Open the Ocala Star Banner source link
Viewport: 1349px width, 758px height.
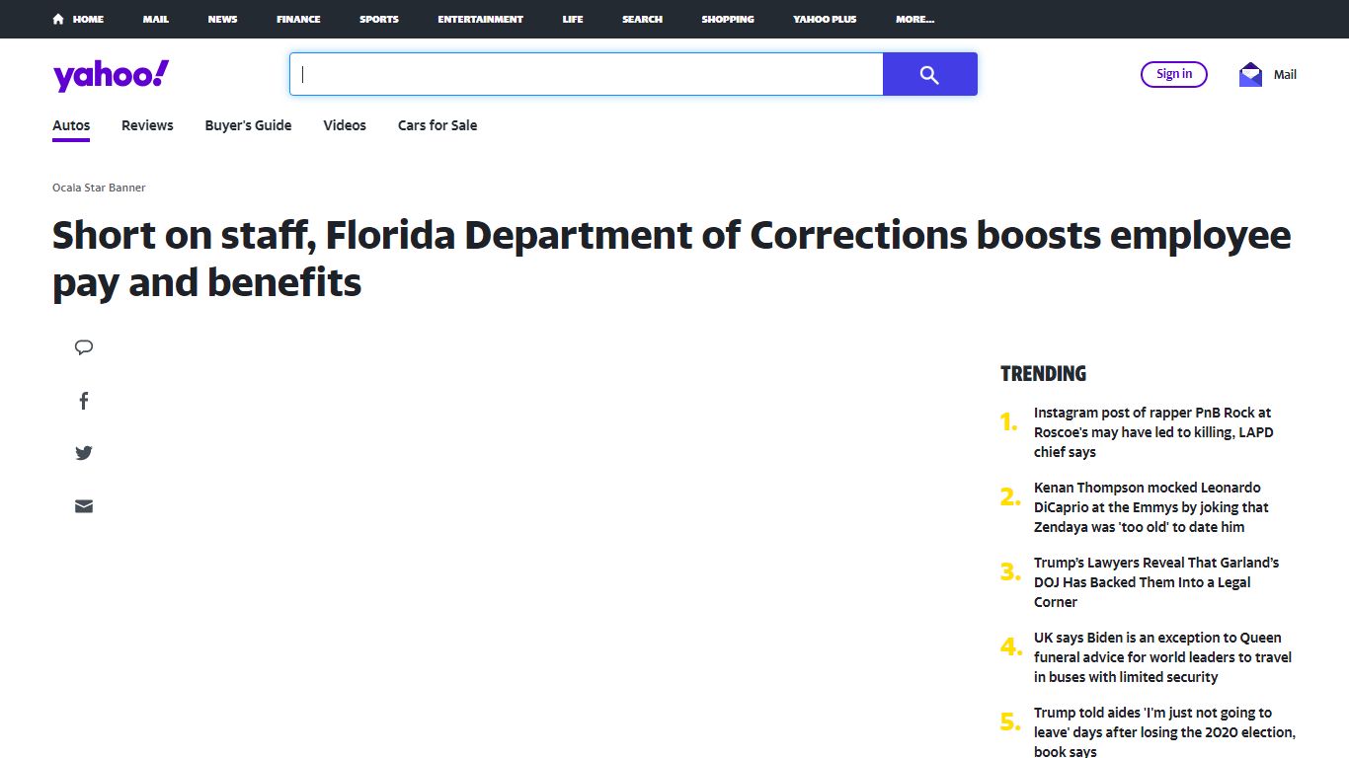(99, 188)
